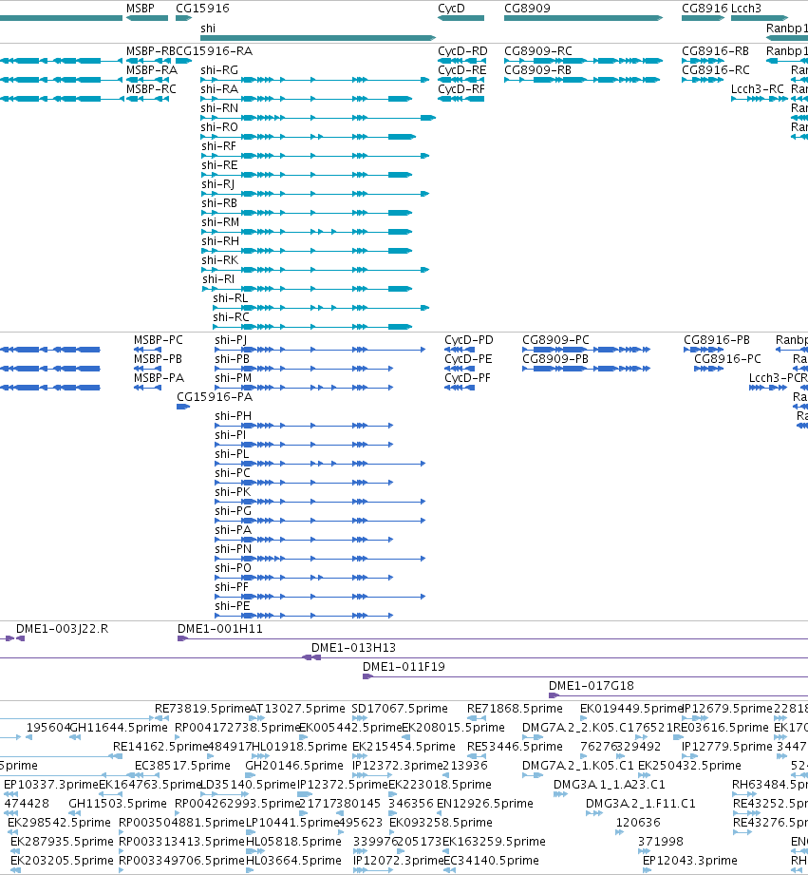Select EST label EK298542.5prime
Viewport: 808px width, 875px height.
59,823
